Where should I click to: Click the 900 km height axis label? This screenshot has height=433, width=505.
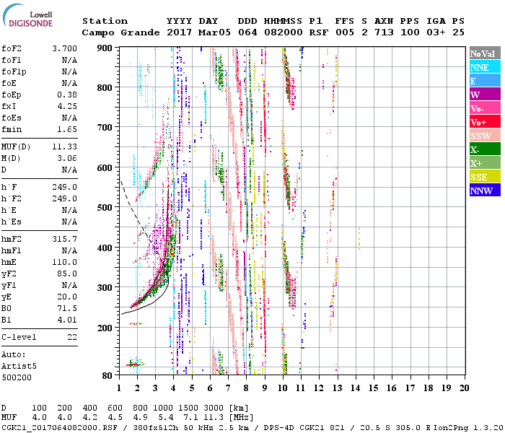[105, 48]
